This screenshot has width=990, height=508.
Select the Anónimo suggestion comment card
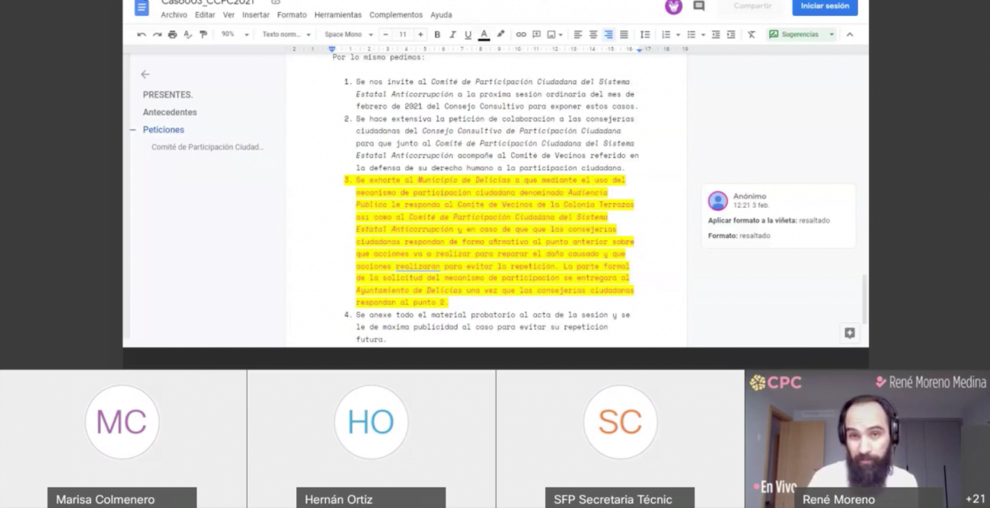pyautogui.click(x=778, y=216)
